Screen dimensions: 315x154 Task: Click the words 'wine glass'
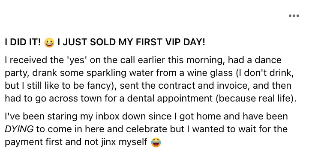210,73
